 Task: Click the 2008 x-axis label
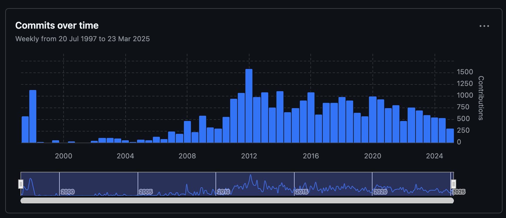(x=187, y=156)
